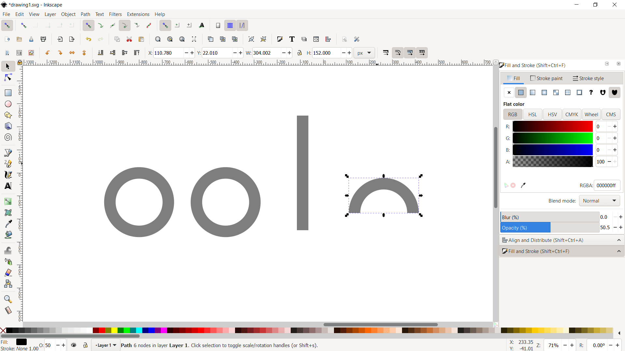Select the Text tool in toolbox

[x=8, y=186]
